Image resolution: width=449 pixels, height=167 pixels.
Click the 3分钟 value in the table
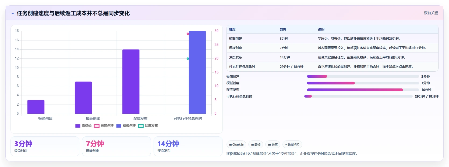[284, 39]
